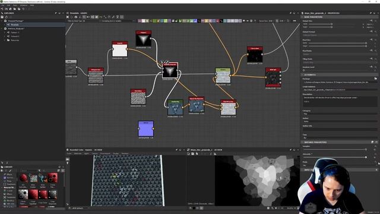Click the light icon at left of 3D view
The height and width of the screenshot is (214, 380).
[x=68, y=163]
